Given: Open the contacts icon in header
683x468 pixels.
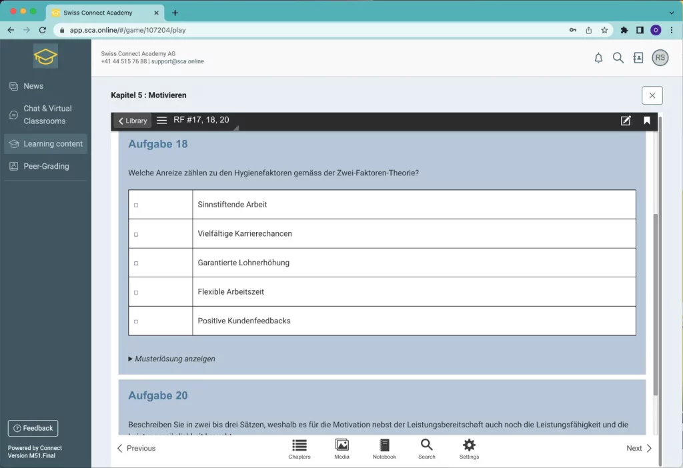Looking at the screenshot, I should tap(638, 58).
